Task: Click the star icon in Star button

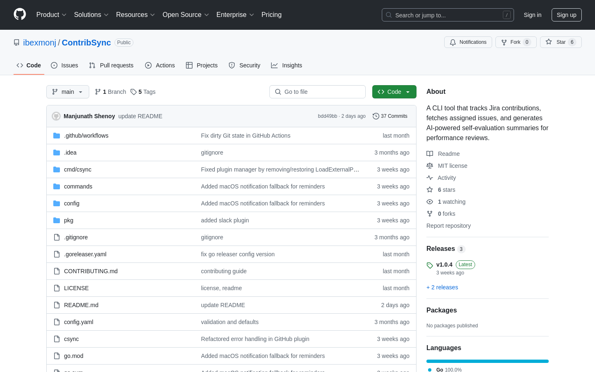Action: 549,42
